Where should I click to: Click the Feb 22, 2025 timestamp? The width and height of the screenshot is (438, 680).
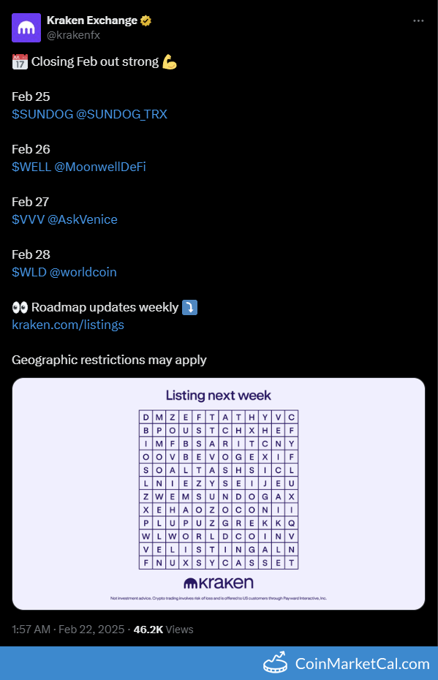pos(91,630)
